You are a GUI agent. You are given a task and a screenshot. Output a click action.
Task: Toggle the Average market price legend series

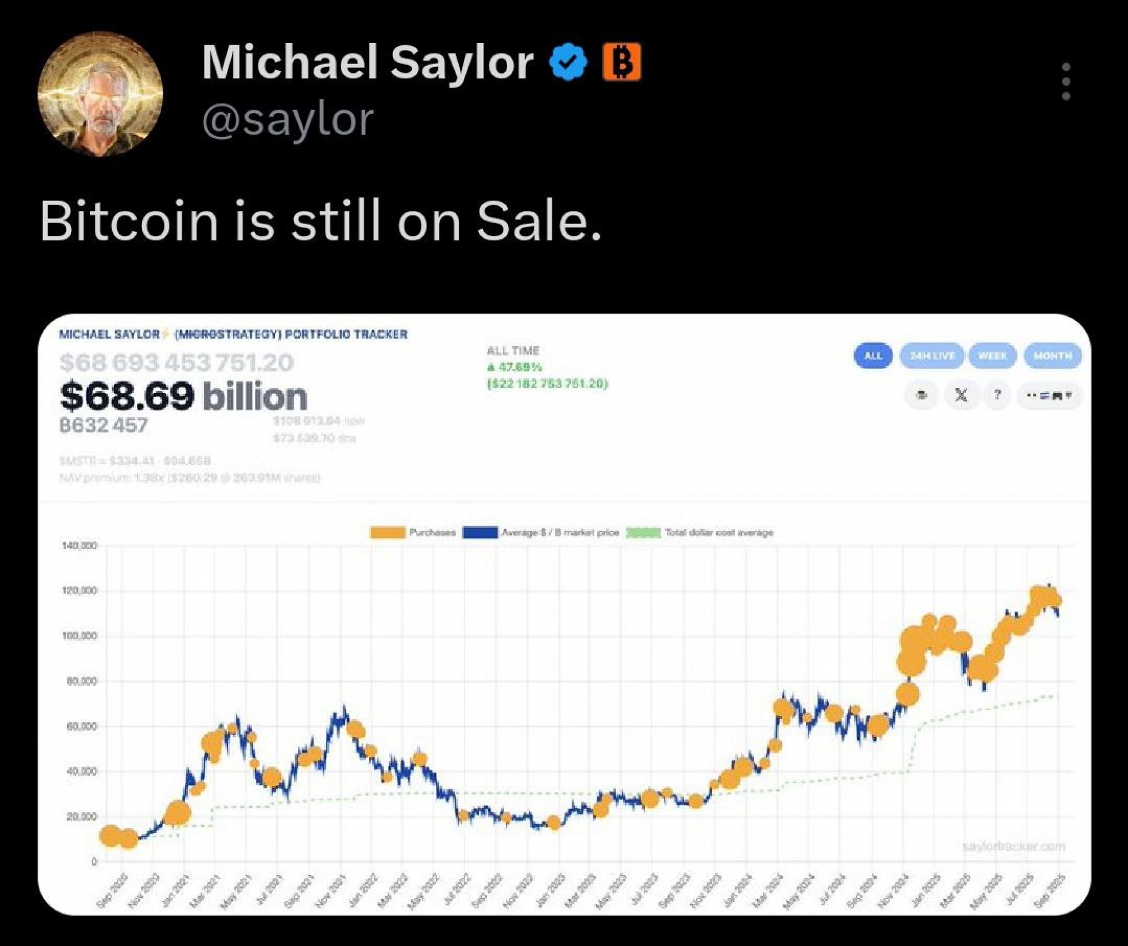(560, 532)
